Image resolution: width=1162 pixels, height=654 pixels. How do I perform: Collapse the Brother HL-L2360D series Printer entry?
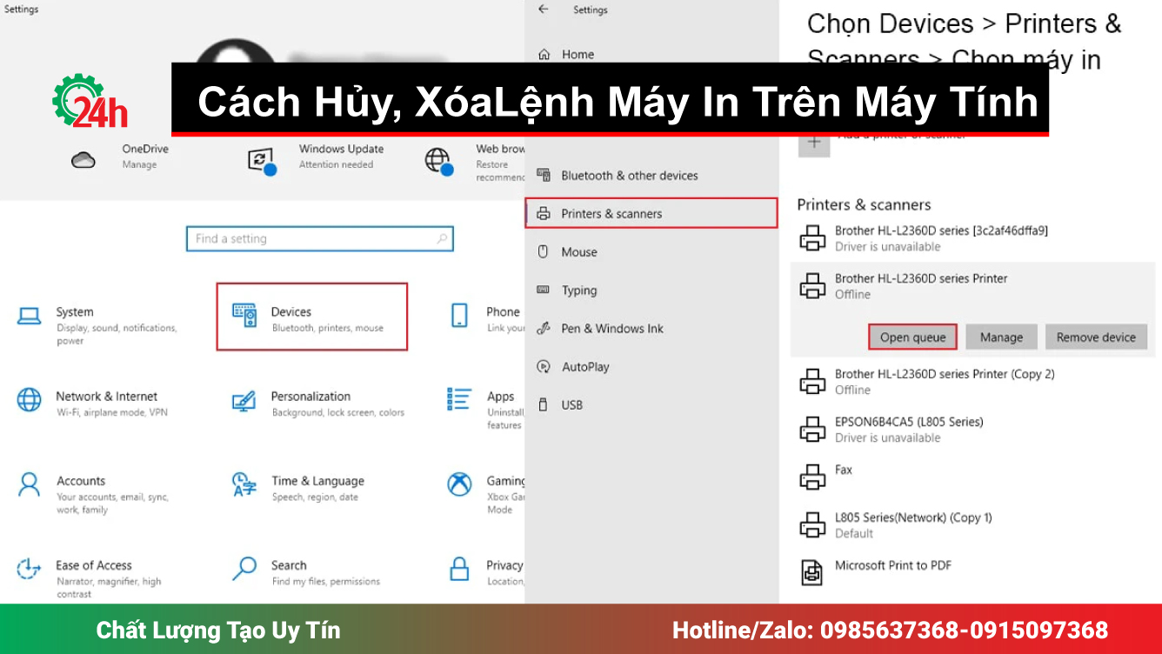pyautogui.click(x=957, y=285)
